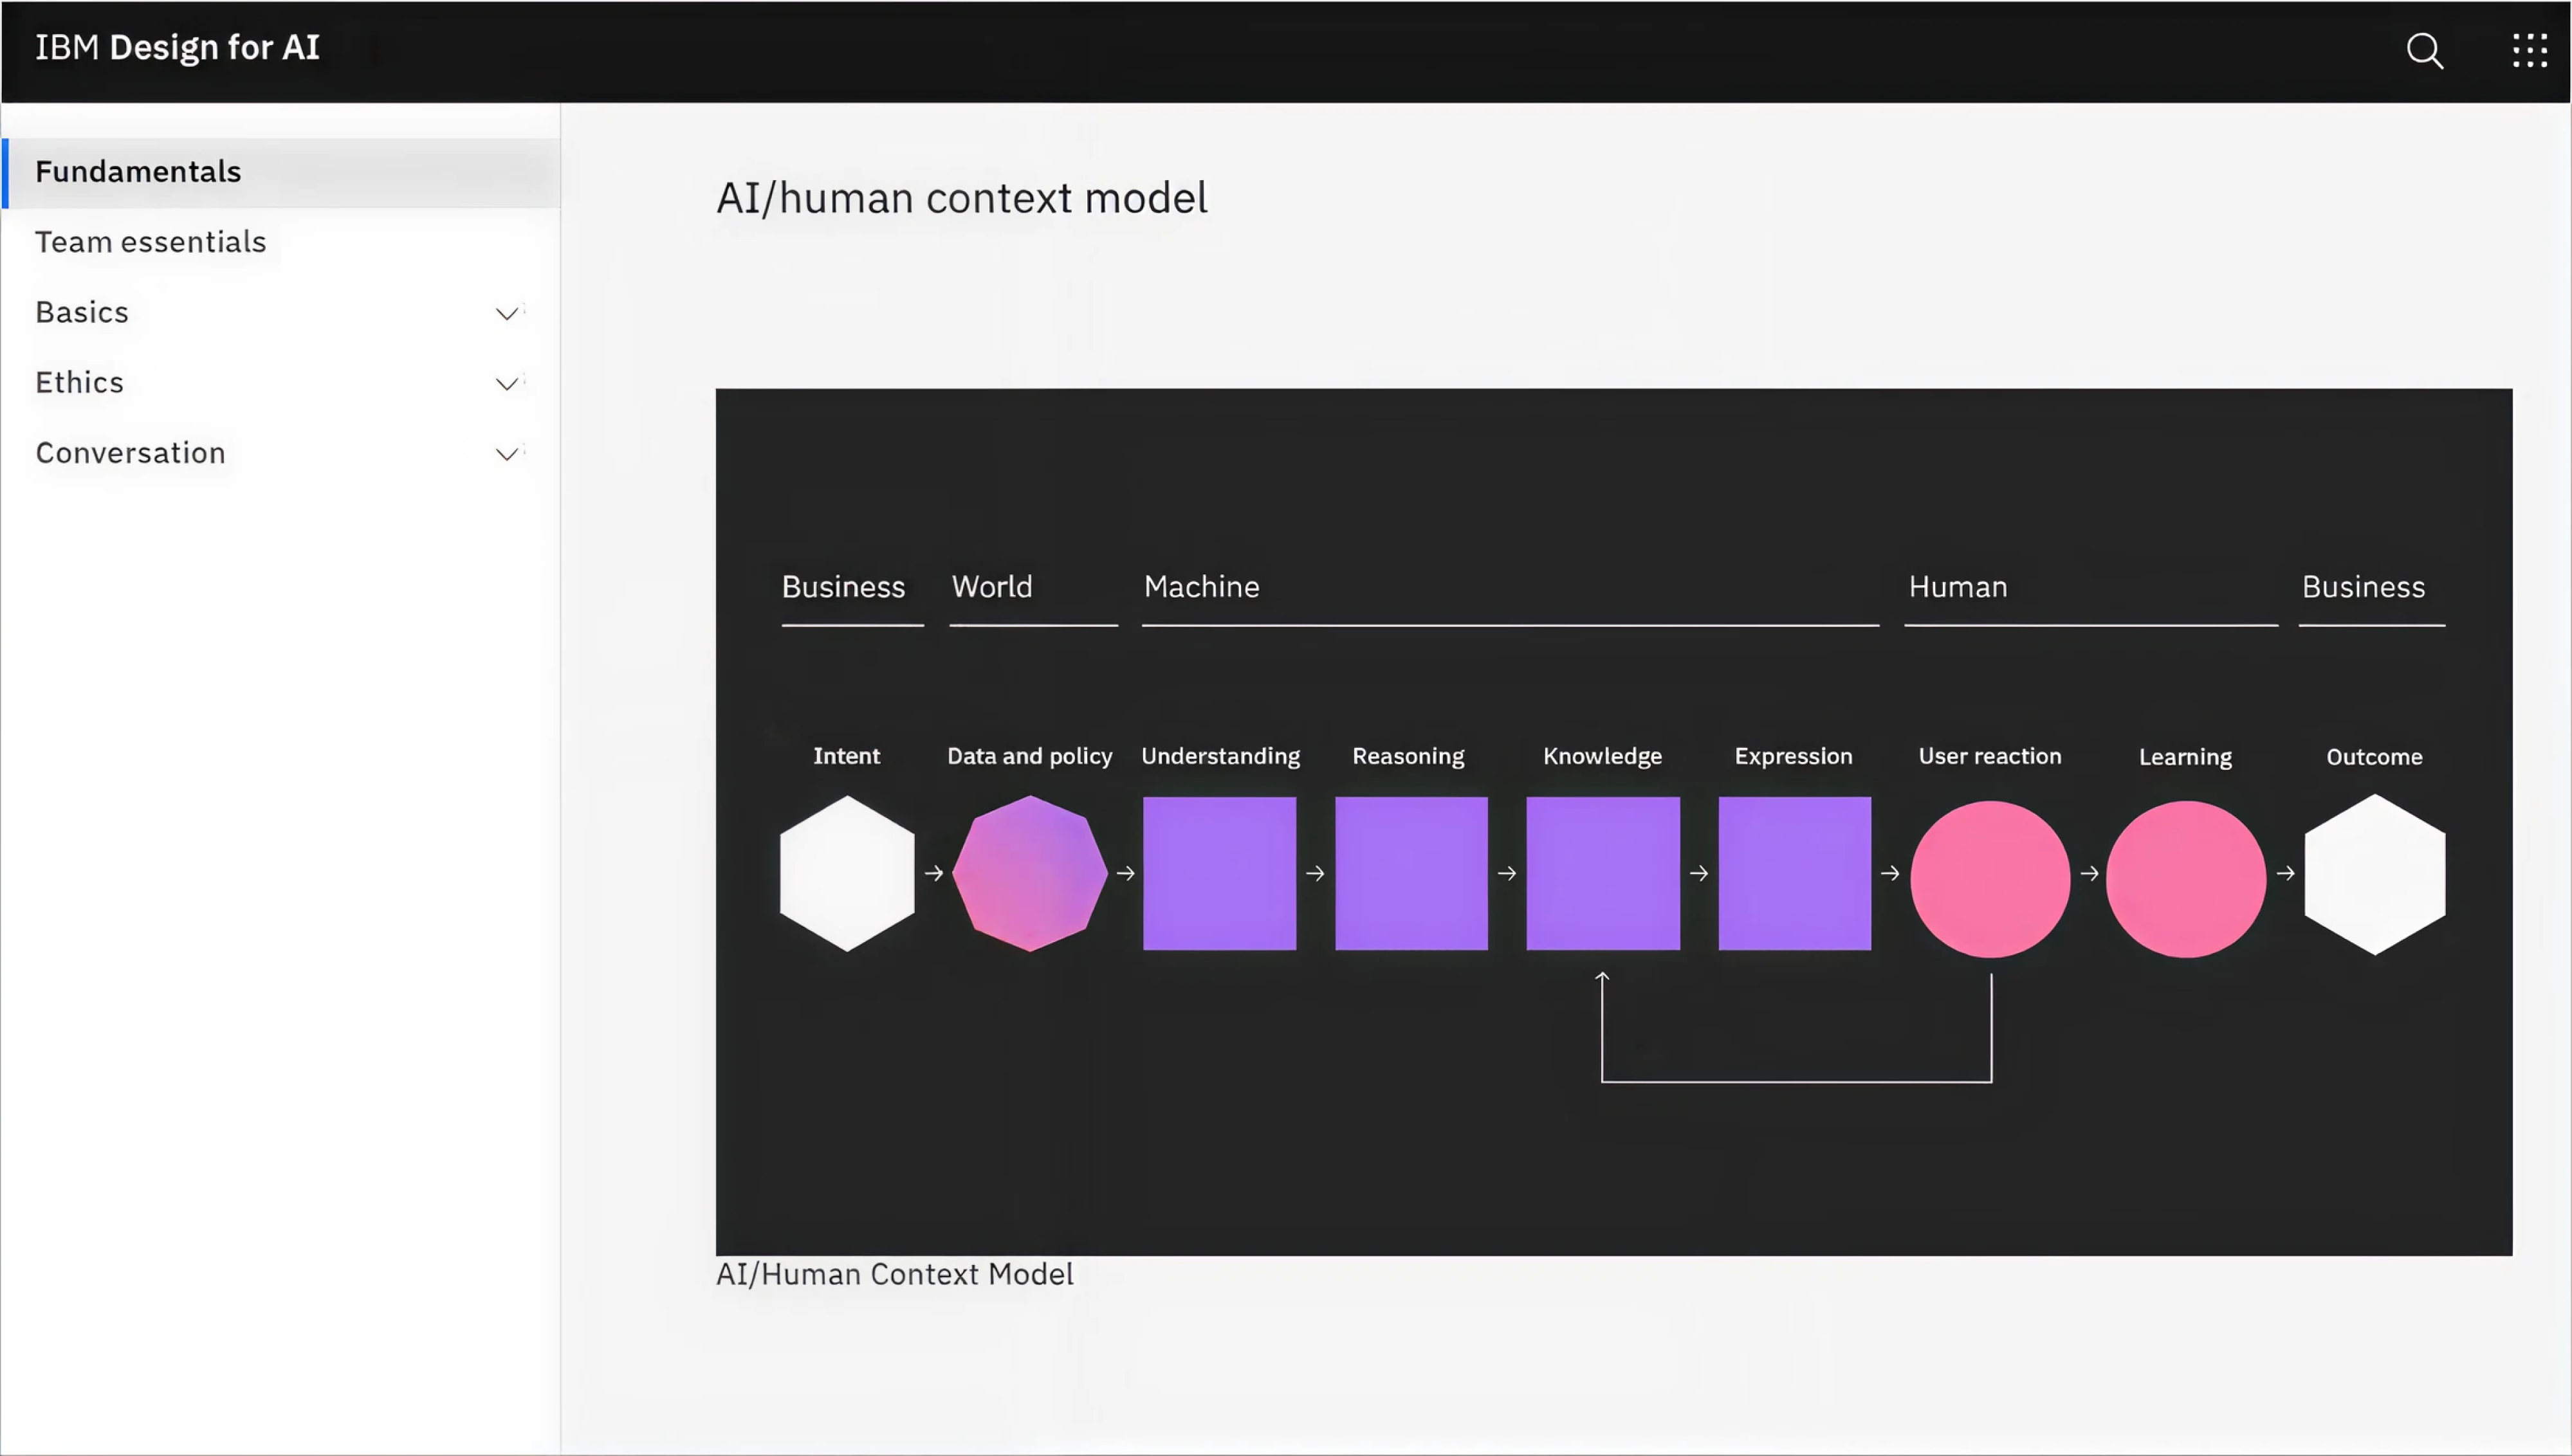2572x1456 pixels.
Task: Expand the Conversation section chevron
Action: click(x=507, y=453)
